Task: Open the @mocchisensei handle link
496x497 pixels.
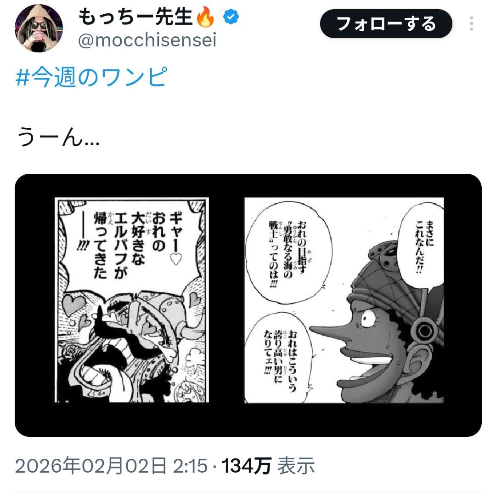Action: click(x=147, y=40)
